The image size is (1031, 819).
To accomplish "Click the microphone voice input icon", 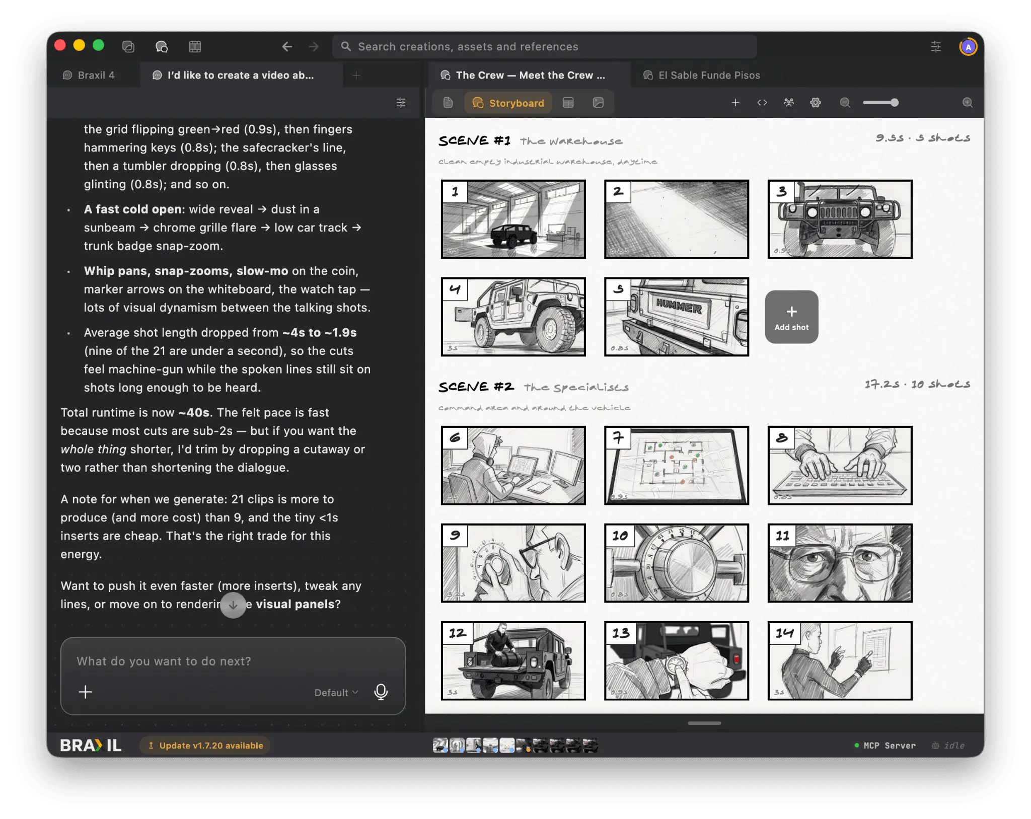I will (381, 692).
